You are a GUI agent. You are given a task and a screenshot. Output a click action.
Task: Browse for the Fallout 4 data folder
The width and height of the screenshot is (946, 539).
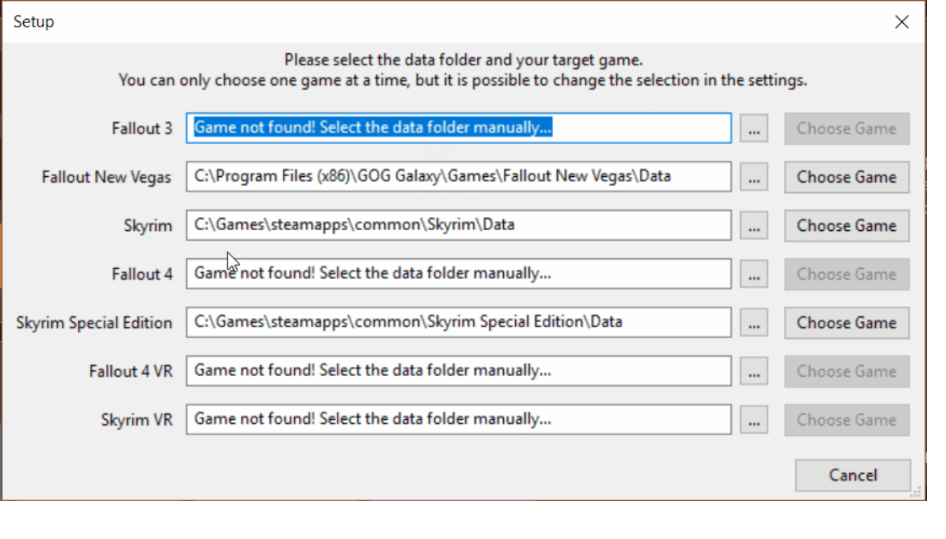coord(754,274)
